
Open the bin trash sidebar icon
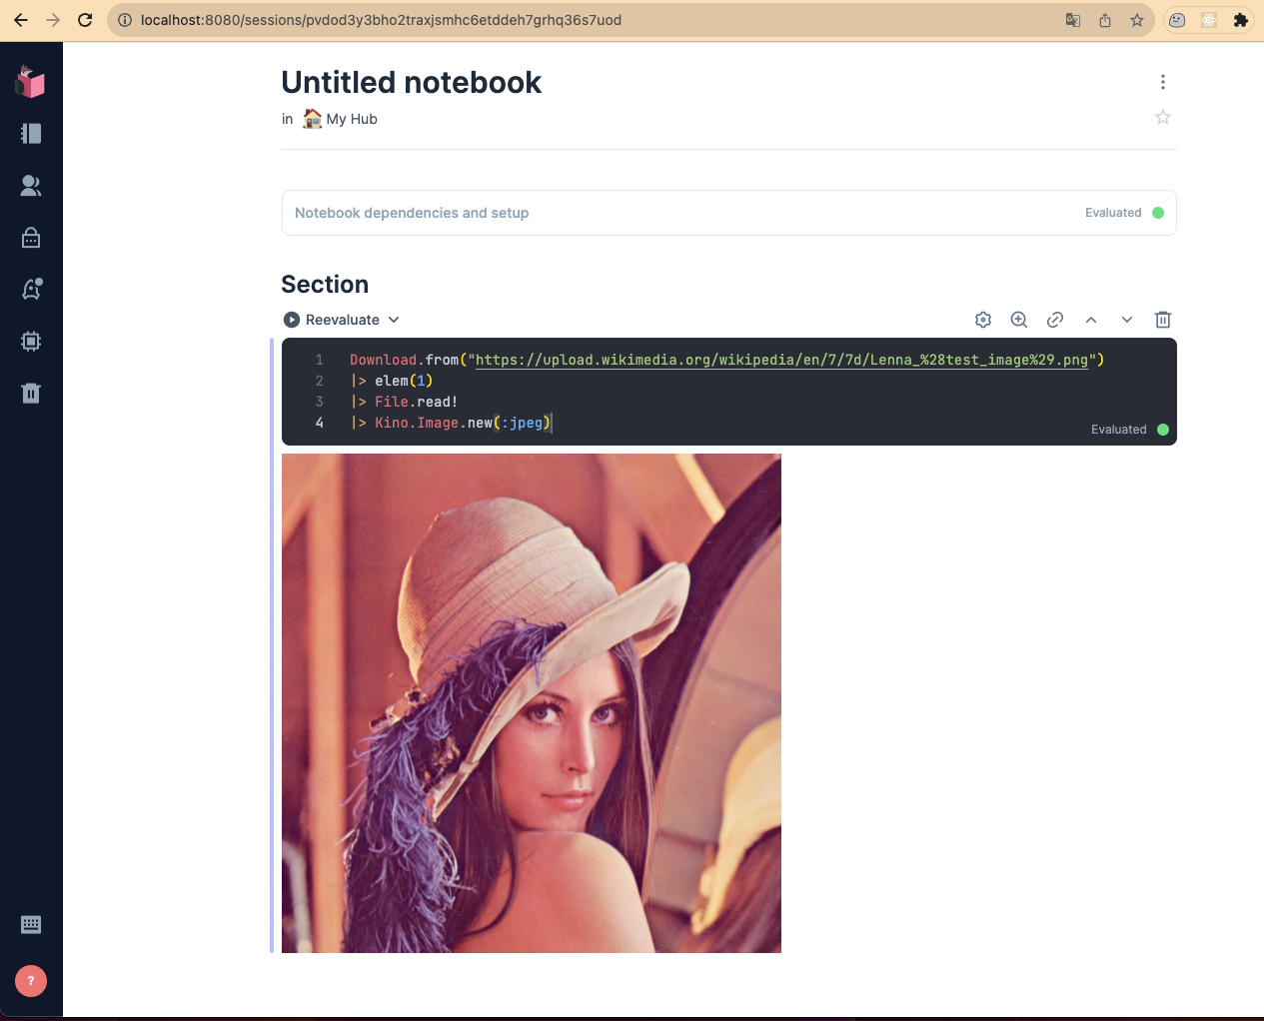click(x=31, y=394)
